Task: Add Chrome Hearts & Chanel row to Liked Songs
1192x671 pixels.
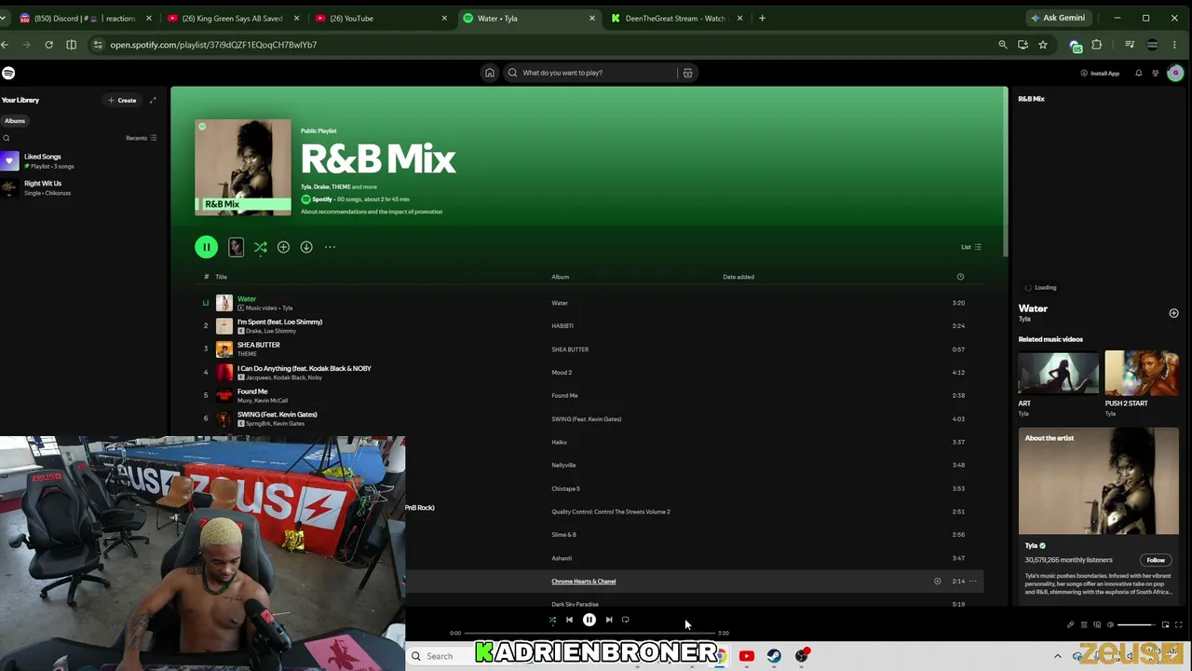Action: pyautogui.click(x=938, y=582)
